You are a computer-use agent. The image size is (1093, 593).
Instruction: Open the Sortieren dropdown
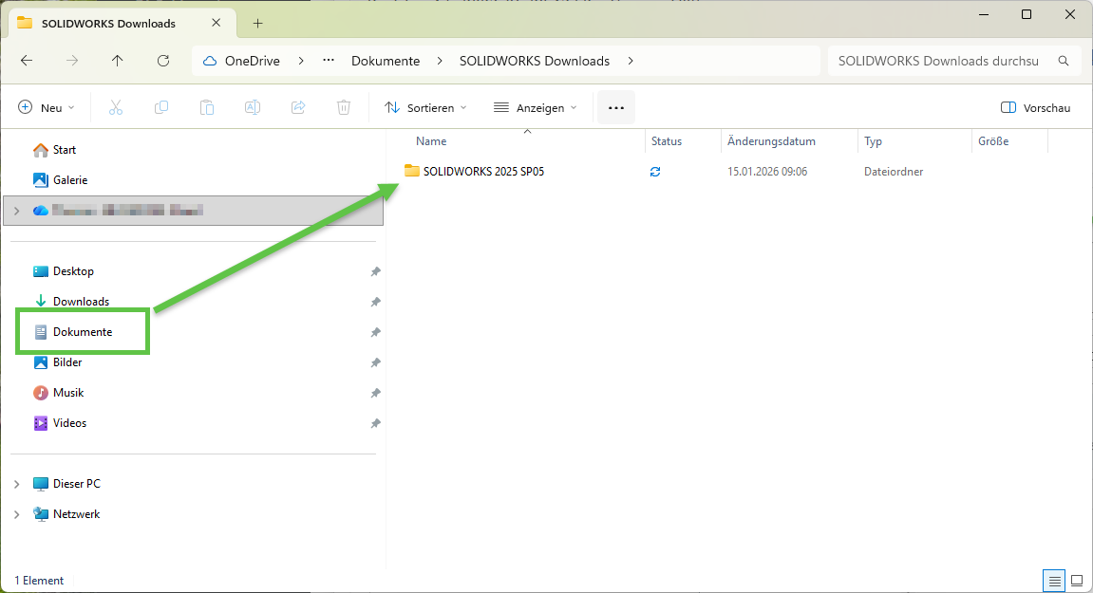pos(425,108)
